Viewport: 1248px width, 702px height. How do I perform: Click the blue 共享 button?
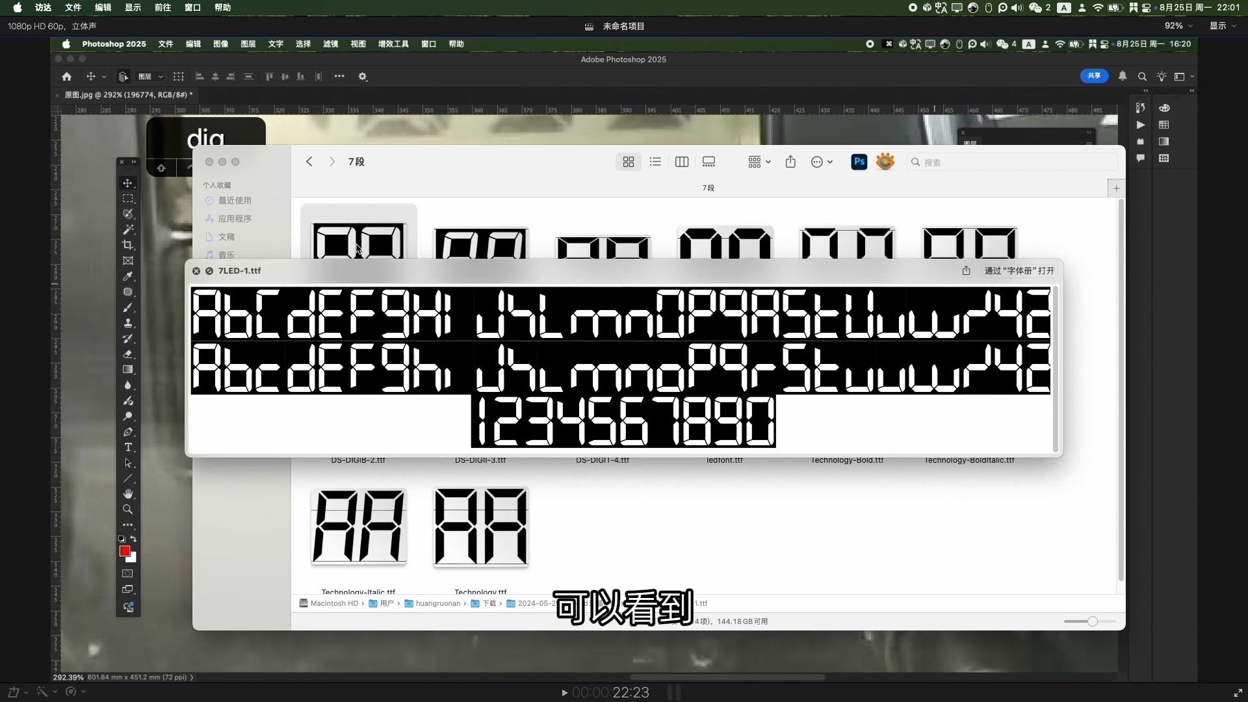pyautogui.click(x=1094, y=76)
